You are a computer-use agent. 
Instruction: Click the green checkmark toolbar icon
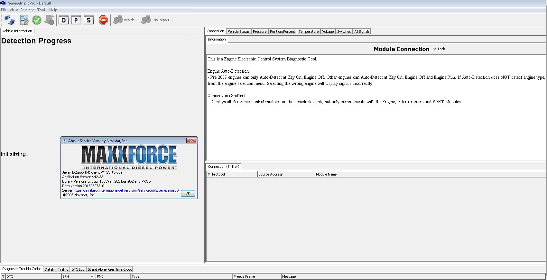point(37,20)
